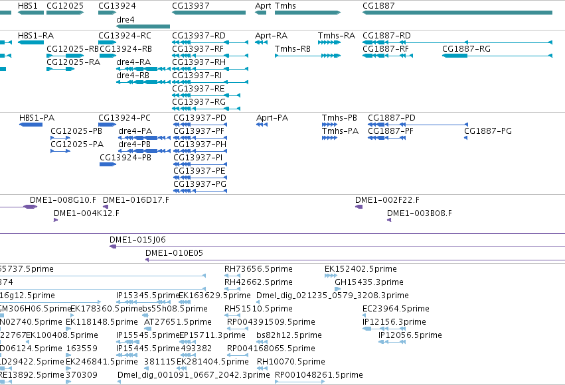This screenshot has height=385, width=565.
Task: Click EST EK163629.5prime
Action: 214,296
